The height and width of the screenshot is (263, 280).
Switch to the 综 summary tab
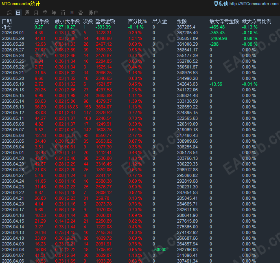(9, 13)
